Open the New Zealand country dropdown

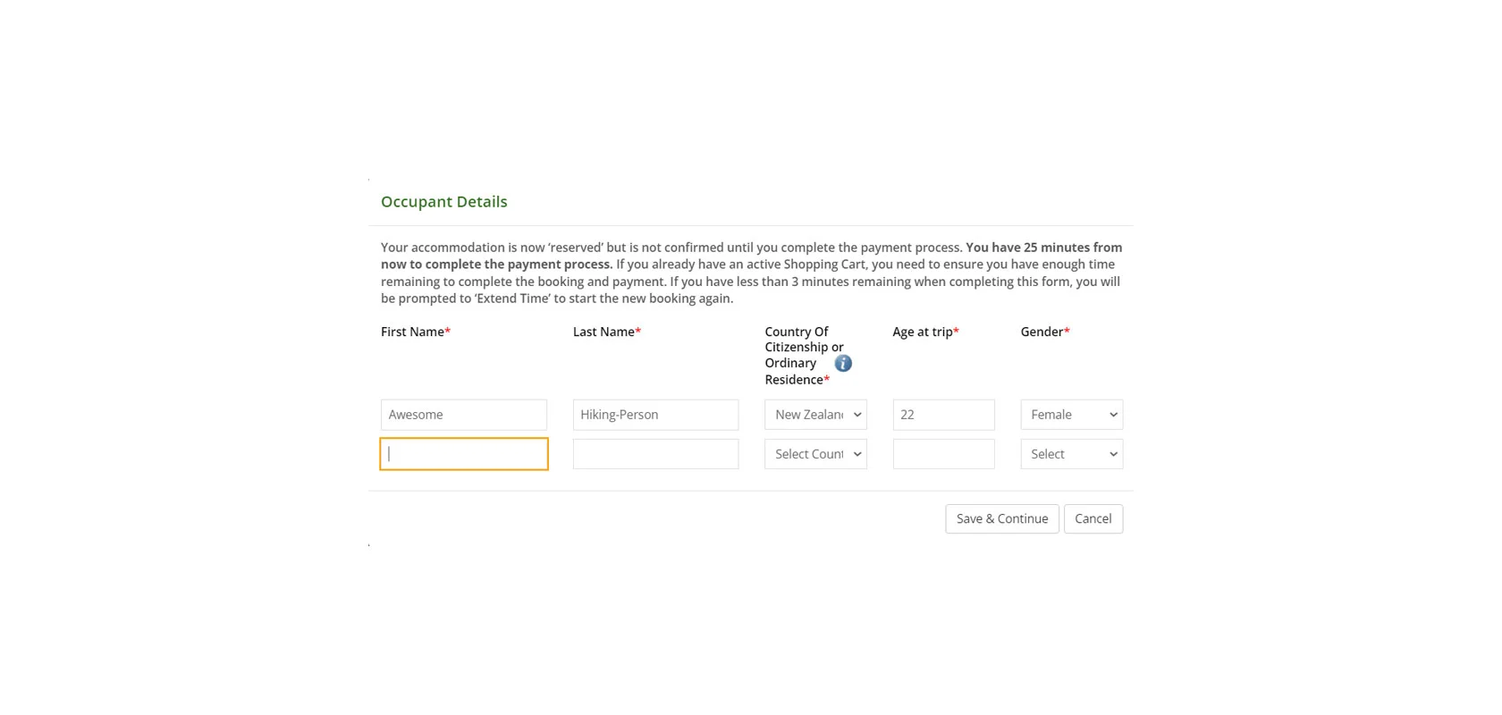[x=815, y=415]
